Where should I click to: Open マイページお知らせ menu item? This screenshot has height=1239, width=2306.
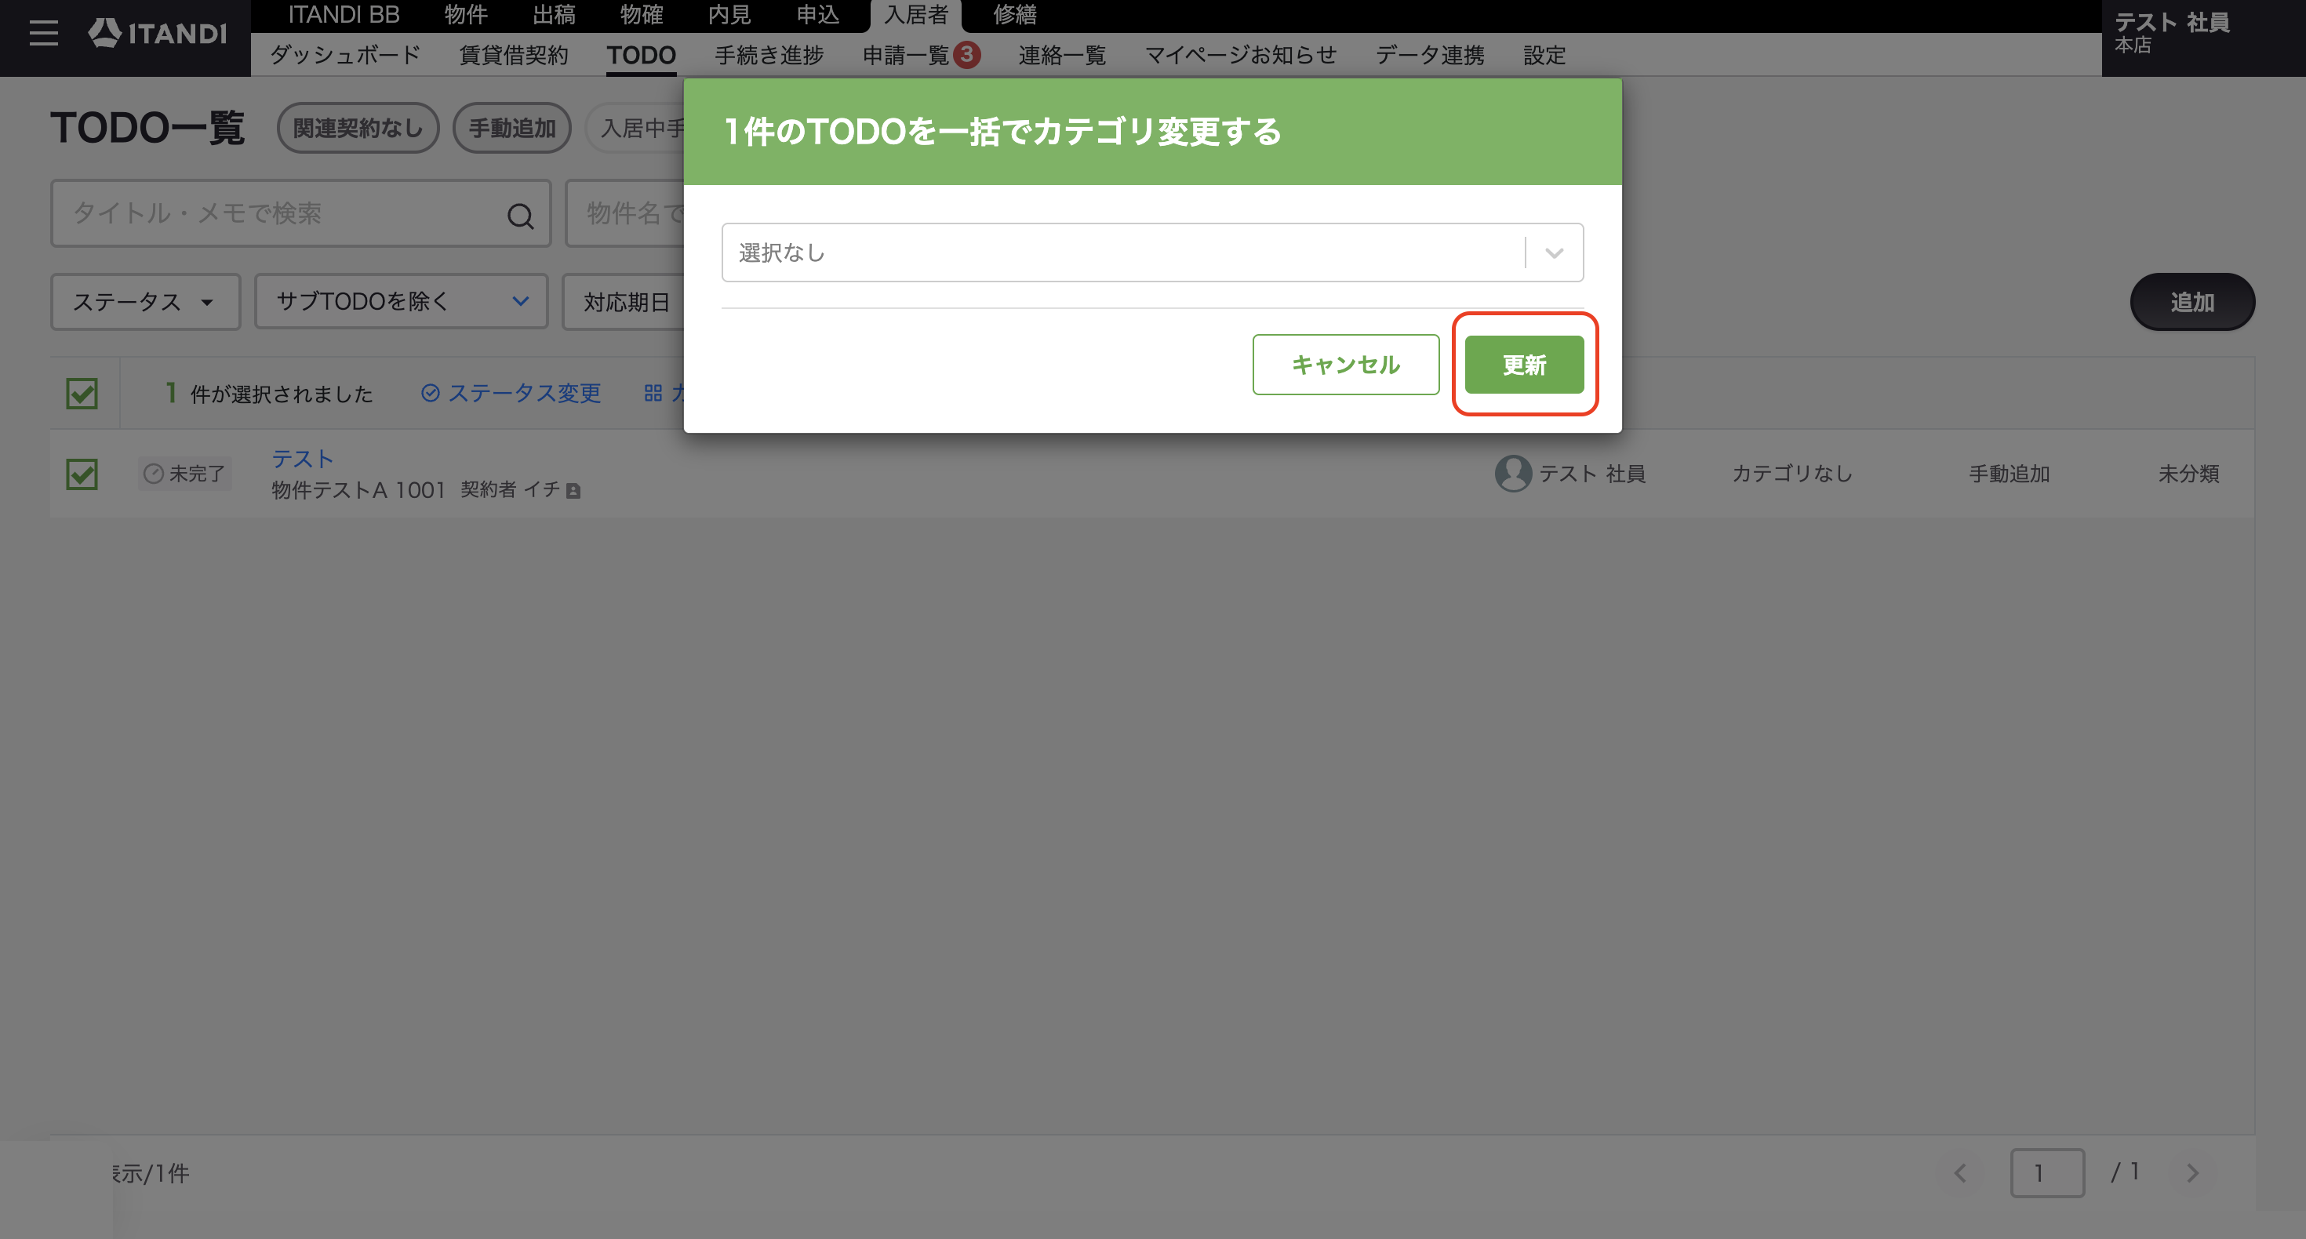[1241, 55]
